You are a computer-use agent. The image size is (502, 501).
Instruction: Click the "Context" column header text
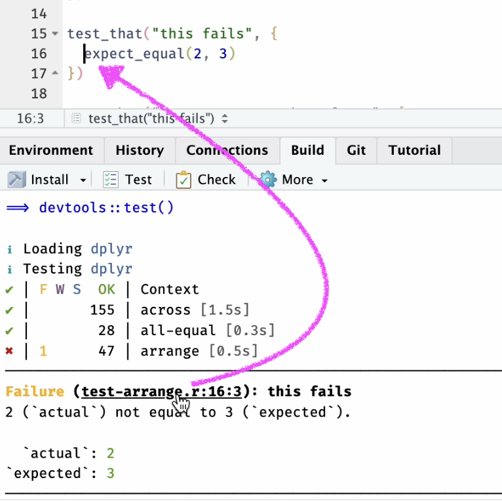[170, 290]
